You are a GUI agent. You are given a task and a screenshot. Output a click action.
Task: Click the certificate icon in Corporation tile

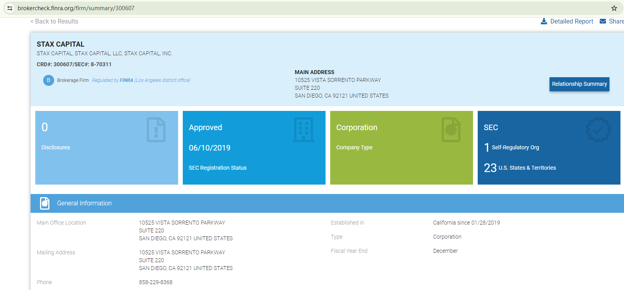coord(451,130)
